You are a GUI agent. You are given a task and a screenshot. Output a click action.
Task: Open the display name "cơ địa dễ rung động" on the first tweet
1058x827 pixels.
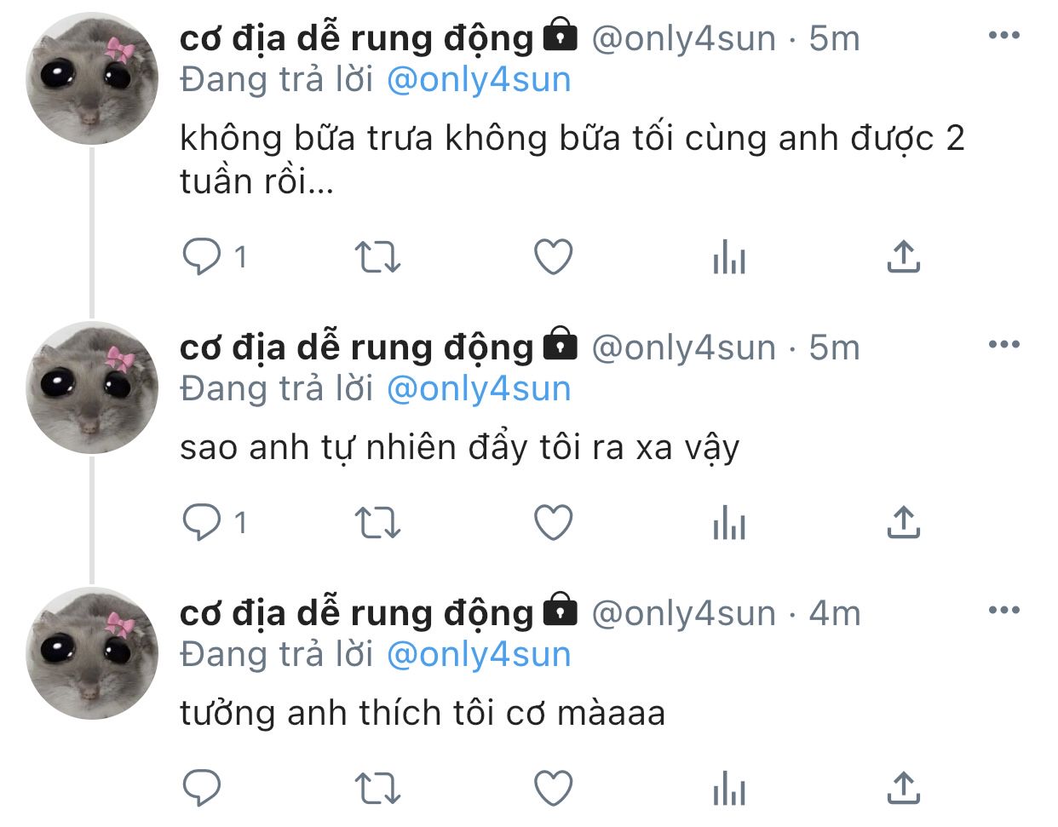click(x=356, y=38)
